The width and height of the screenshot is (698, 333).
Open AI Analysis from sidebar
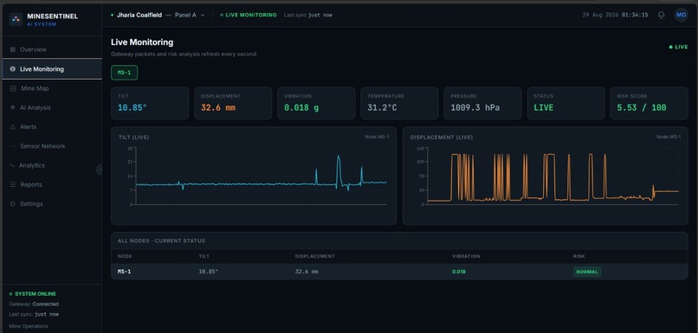[x=52, y=107]
